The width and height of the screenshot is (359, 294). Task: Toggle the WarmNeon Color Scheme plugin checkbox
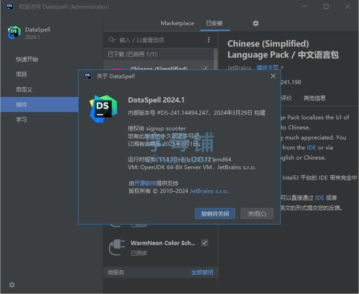204,243
